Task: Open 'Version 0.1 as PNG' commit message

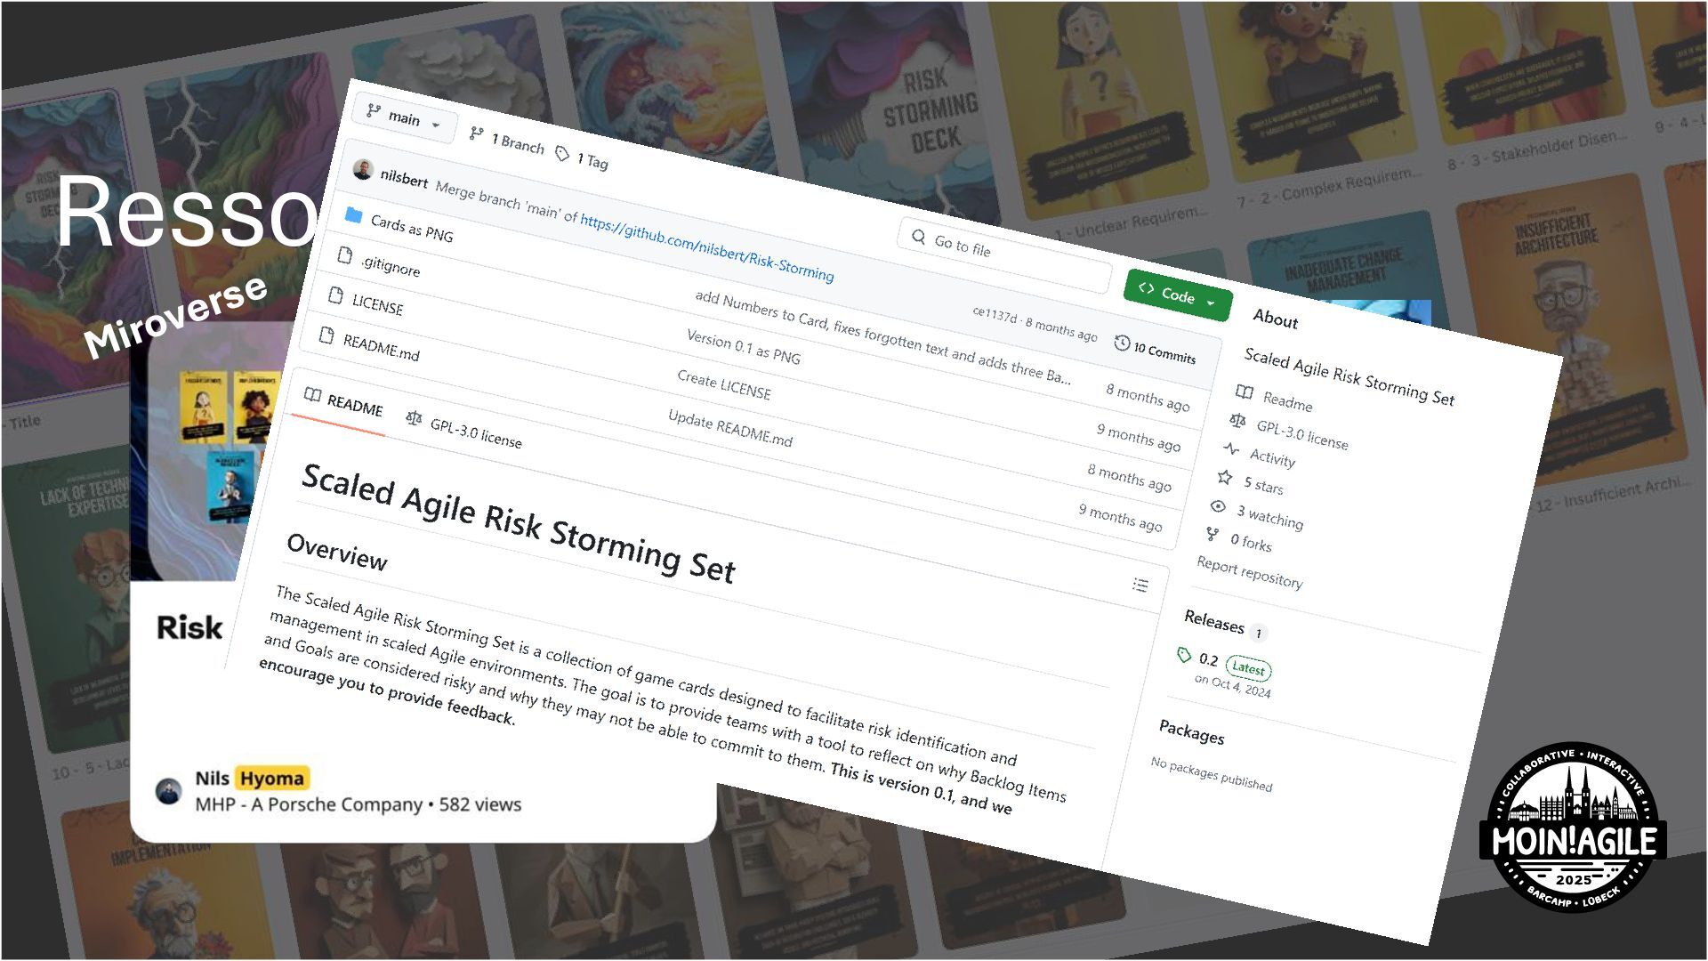Action: [x=744, y=346]
